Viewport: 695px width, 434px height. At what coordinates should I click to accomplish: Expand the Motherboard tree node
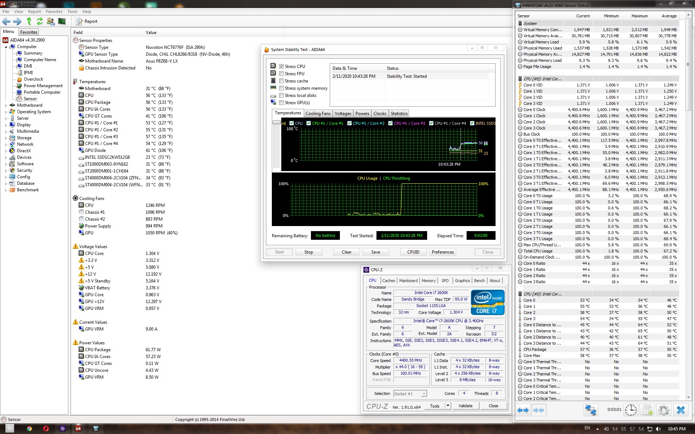(6, 105)
